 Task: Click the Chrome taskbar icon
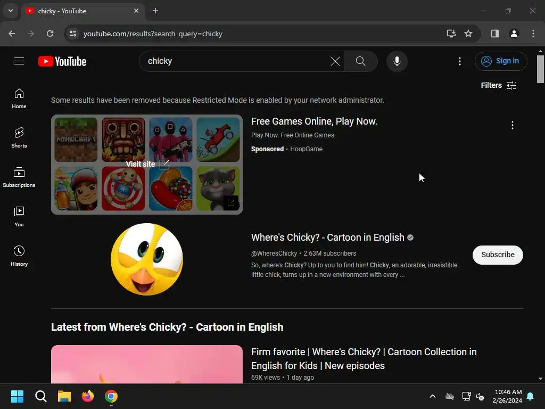[111, 396]
